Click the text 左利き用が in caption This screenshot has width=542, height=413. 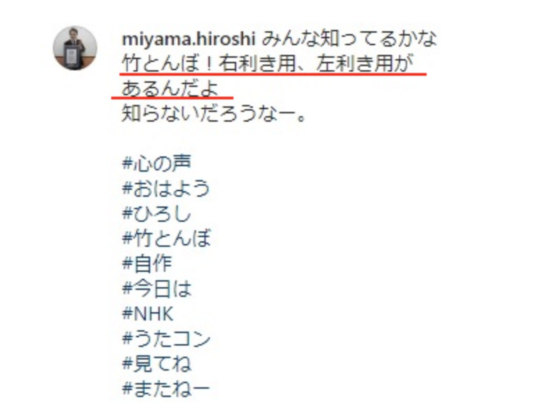point(365,64)
